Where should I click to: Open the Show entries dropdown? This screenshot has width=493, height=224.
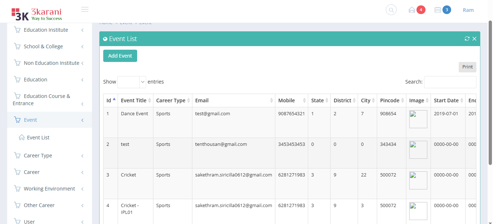tap(132, 82)
